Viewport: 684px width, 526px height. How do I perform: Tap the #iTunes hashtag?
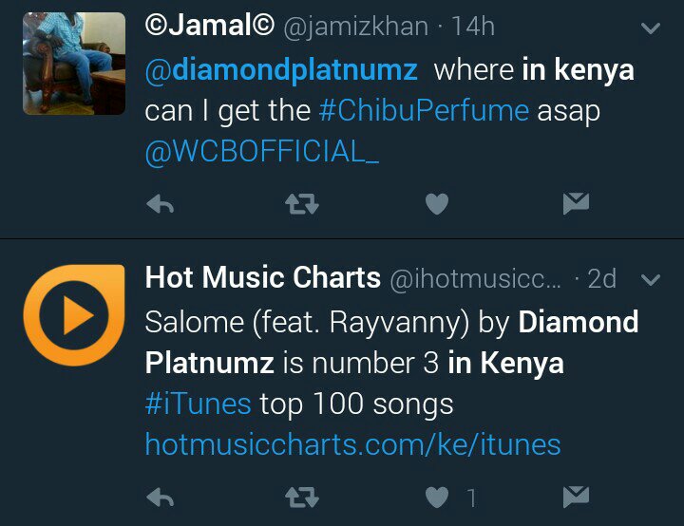click(198, 404)
